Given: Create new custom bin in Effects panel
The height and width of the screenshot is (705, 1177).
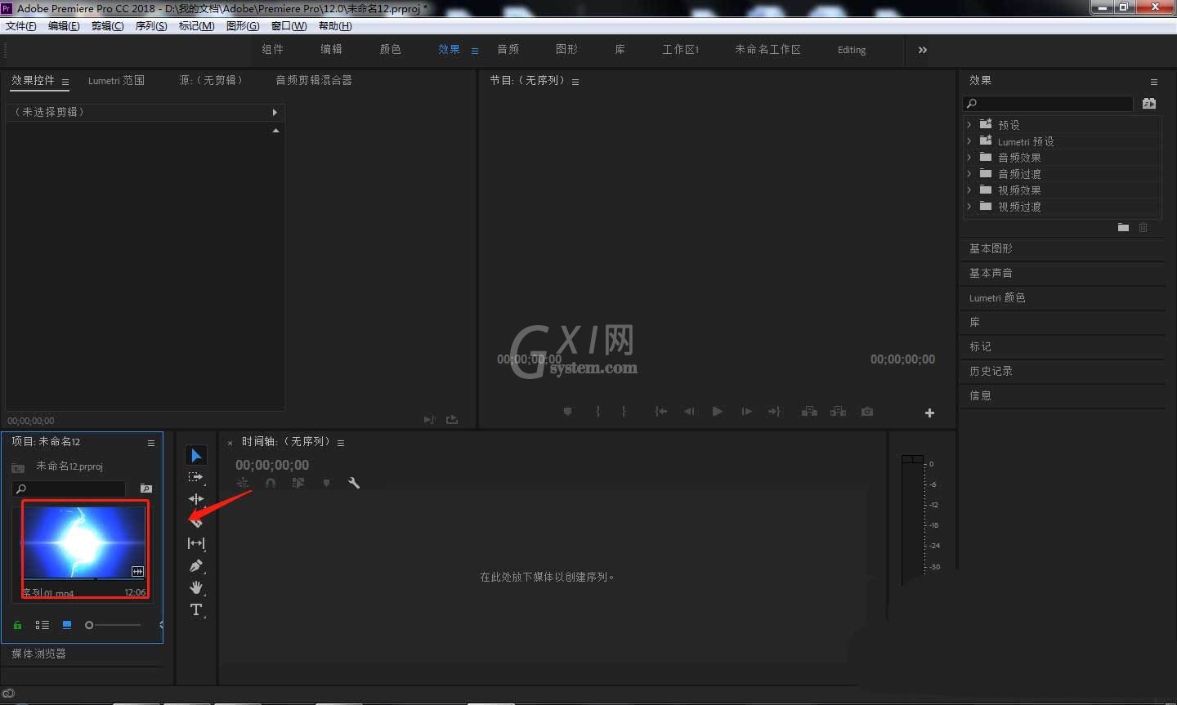Looking at the screenshot, I should coord(1123,227).
